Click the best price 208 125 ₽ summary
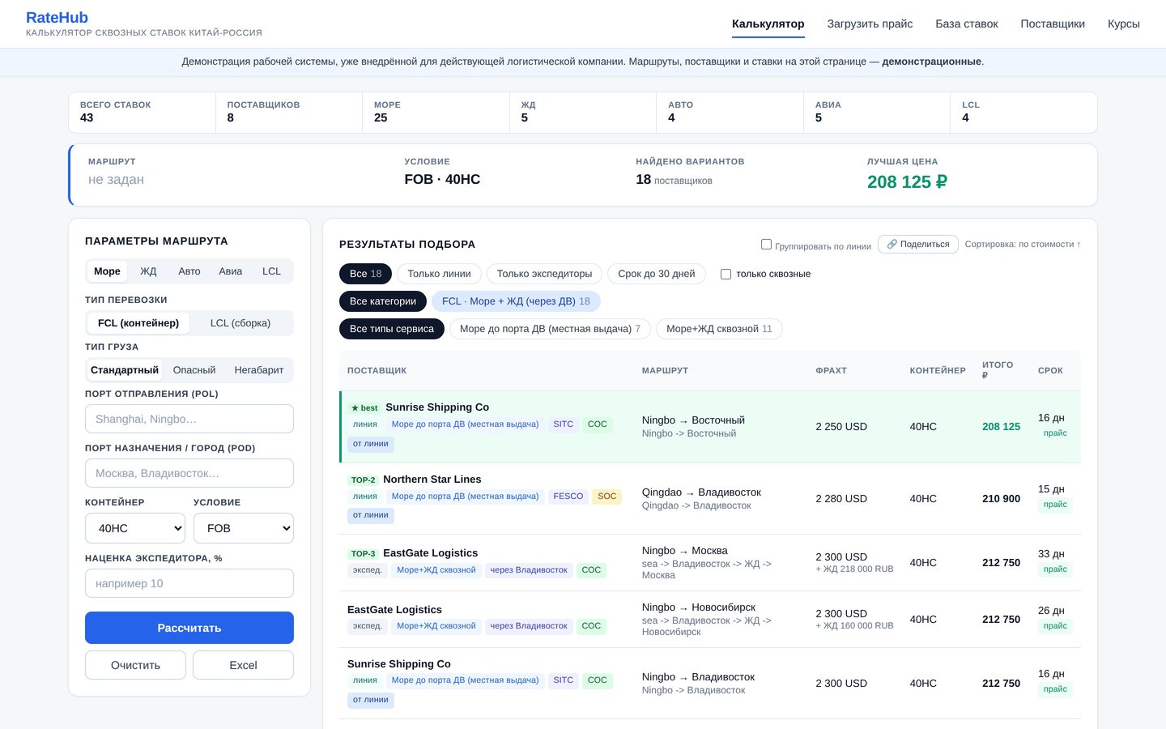This screenshot has height=729, width=1166. click(x=907, y=182)
